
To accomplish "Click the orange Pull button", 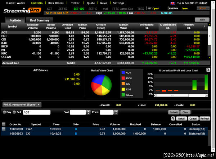I will pyautogui.click(x=203, y=8).
